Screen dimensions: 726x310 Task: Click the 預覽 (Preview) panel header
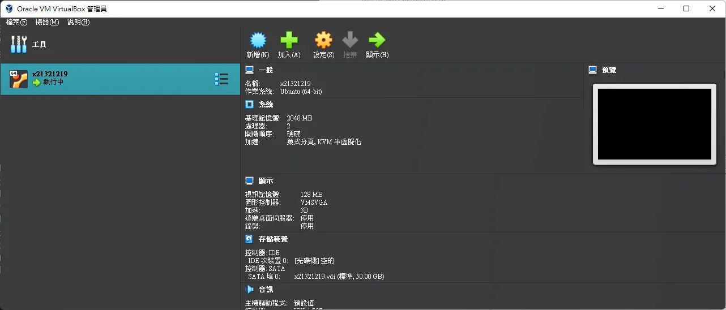(609, 70)
